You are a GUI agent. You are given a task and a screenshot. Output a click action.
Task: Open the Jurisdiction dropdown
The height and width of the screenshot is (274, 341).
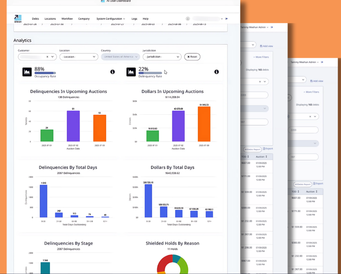tap(162, 57)
